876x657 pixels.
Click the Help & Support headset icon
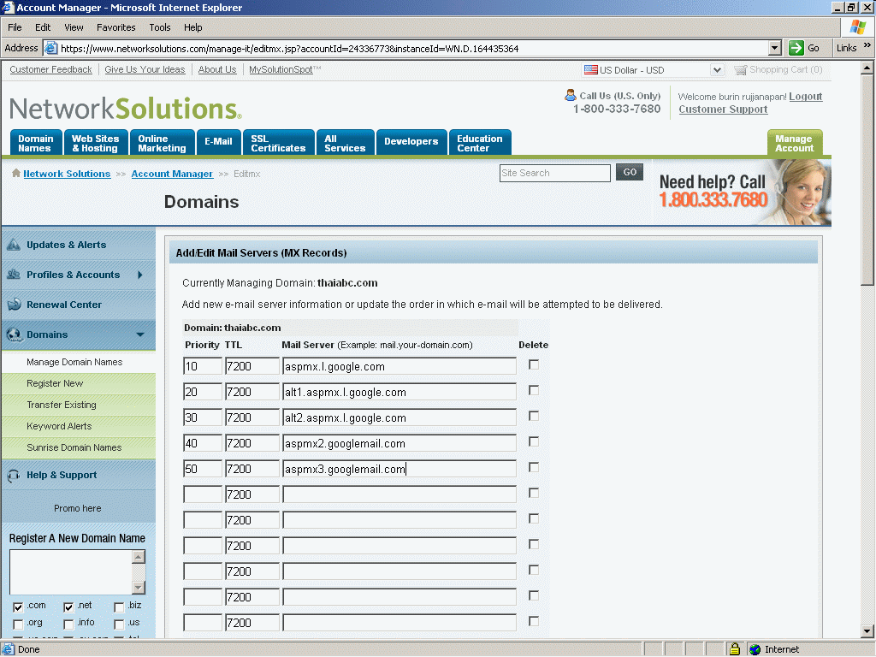coord(14,475)
